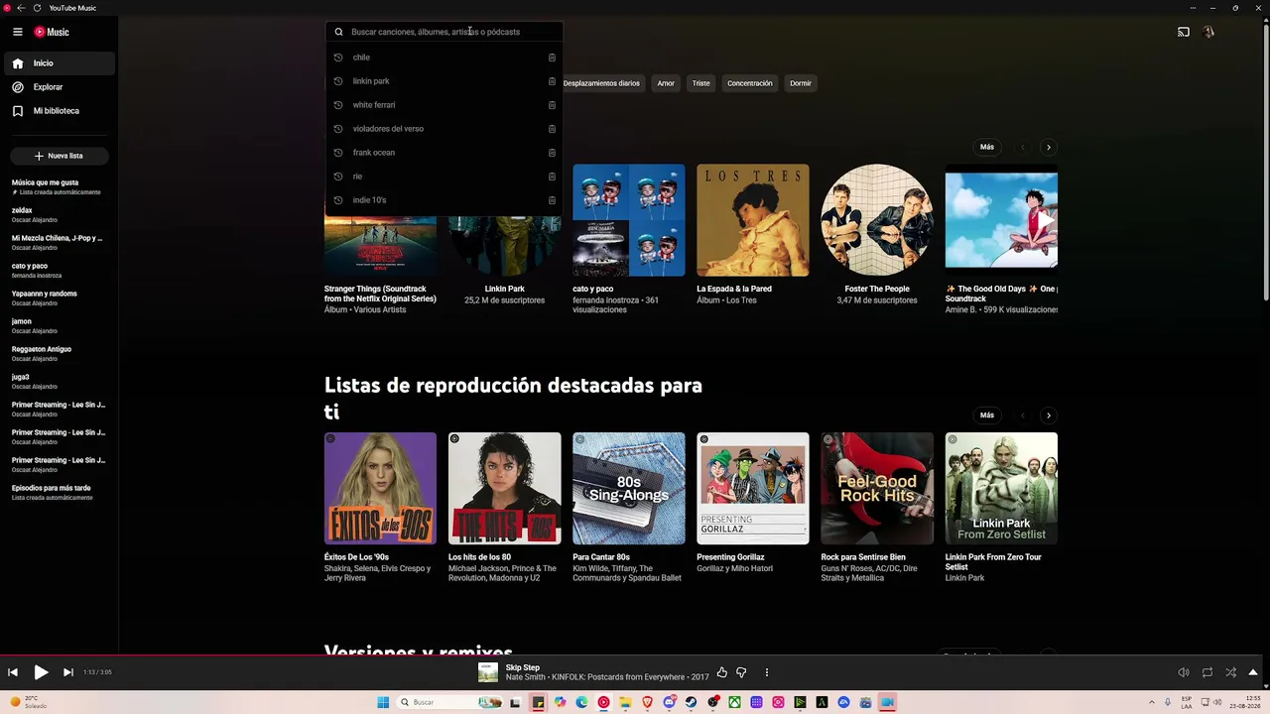
Task: Open Explorar in the sidebar
Action: point(60,87)
